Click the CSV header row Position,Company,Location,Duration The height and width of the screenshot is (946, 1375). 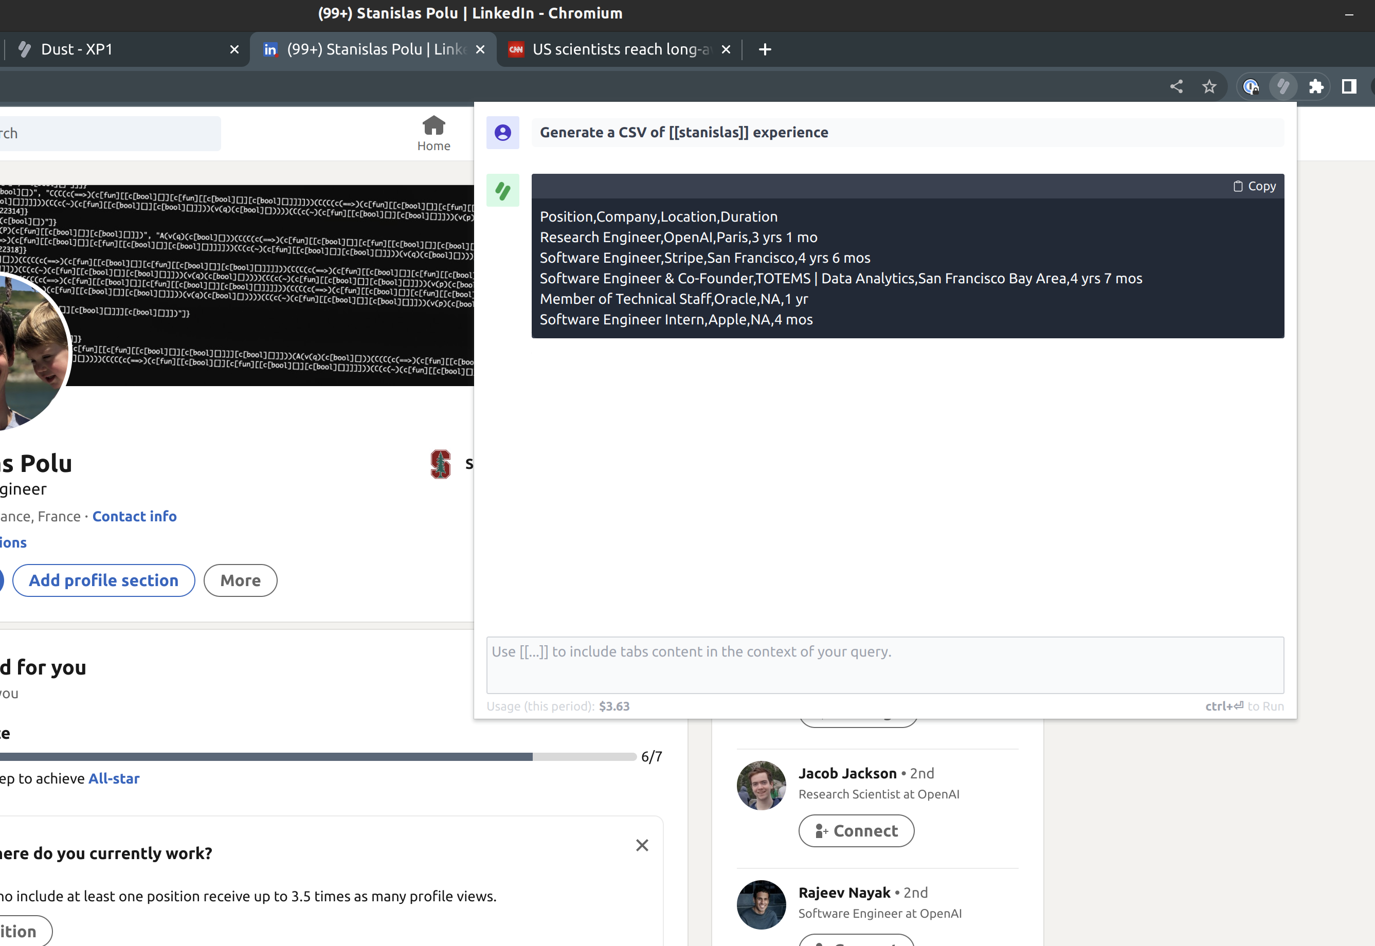click(x=659, y=217)
